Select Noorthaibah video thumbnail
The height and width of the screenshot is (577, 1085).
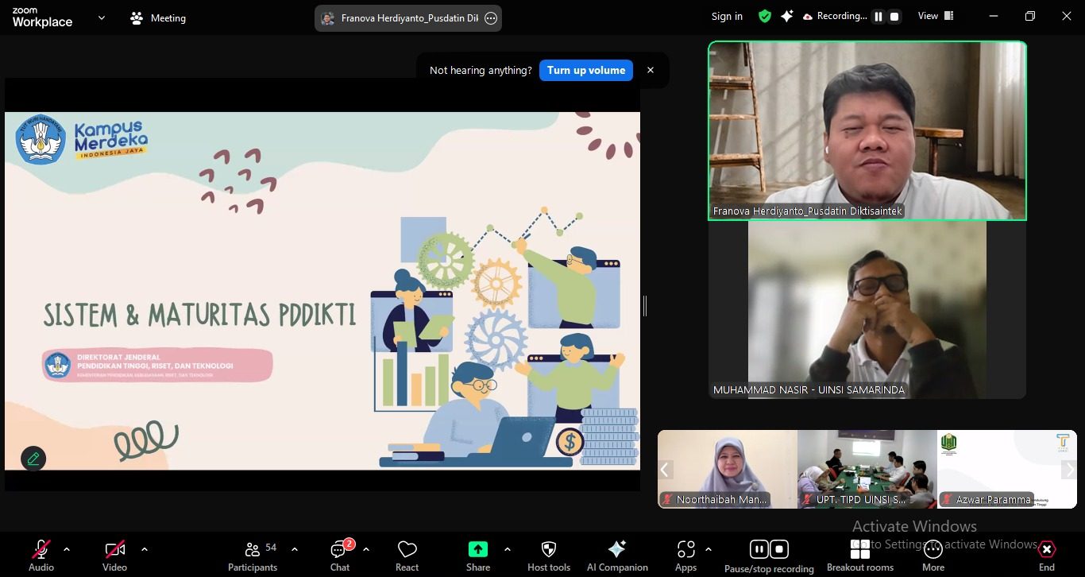[x=728, y=469]
